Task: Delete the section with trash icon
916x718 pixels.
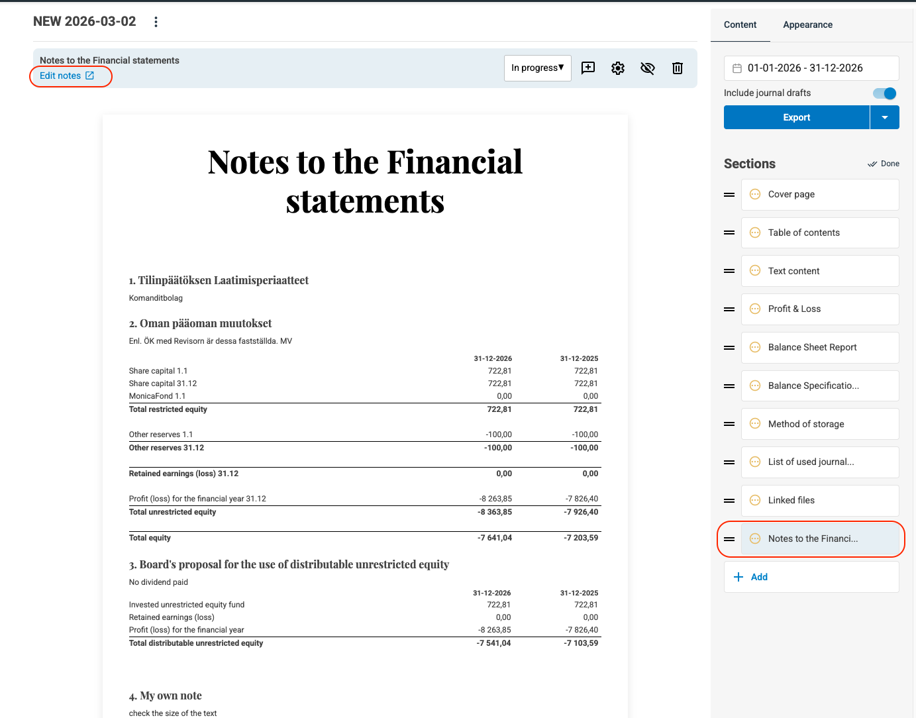Action: tap(677, 68)
